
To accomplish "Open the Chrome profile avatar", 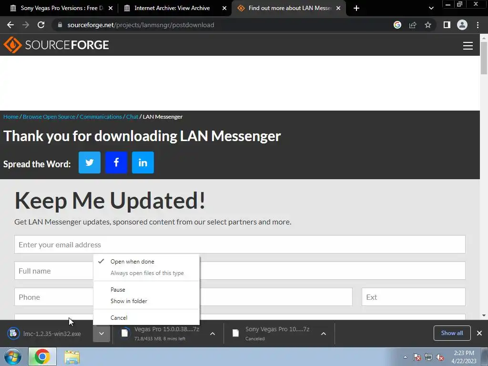I will coord(462,25).
